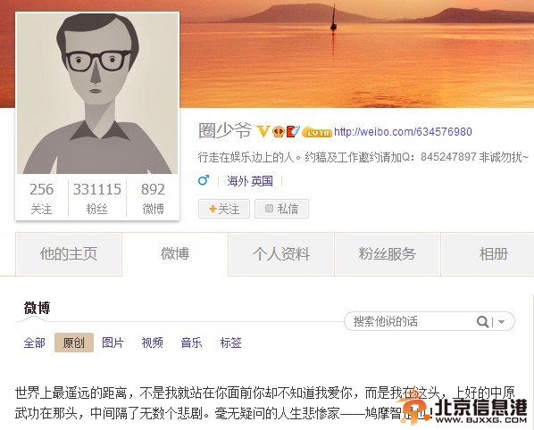
Task: Open the 相册 tab
Action: click(493, 254)
